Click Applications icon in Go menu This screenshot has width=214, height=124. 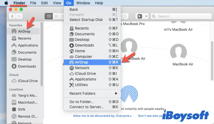click(x=71, y=79)
